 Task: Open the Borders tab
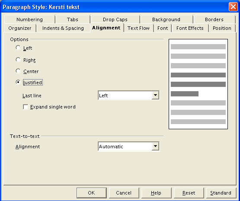(x=214, y=19)
